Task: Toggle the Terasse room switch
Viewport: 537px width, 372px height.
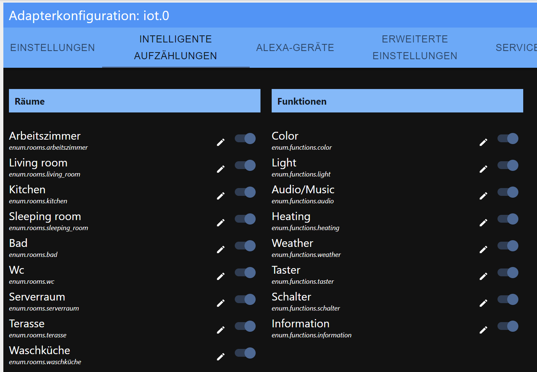Action: [x=245, y=326]
